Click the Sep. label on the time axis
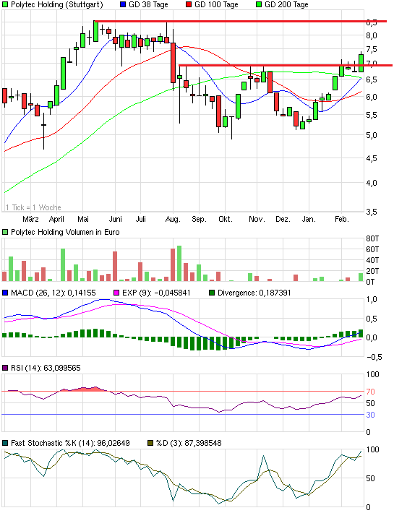 click(199, 219)
